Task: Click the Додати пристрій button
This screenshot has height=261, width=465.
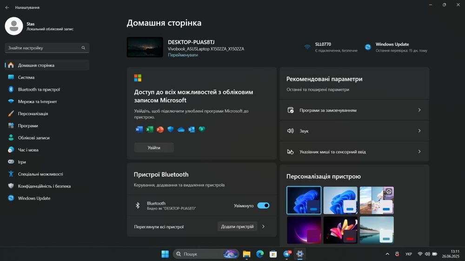Action: pos(237,227)
